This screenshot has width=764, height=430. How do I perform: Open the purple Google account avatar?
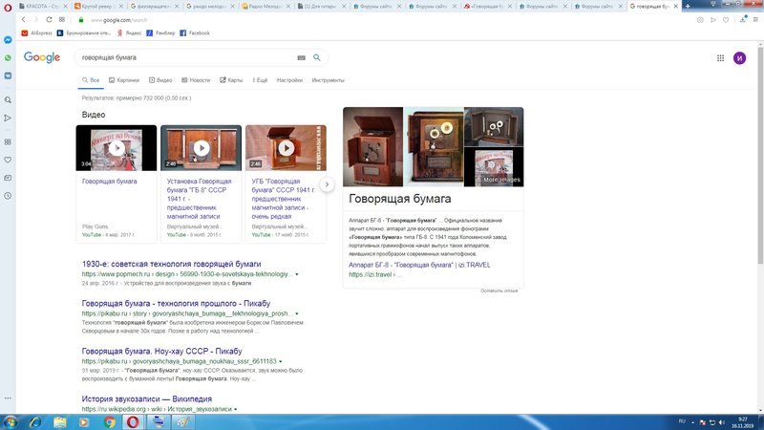739,58
